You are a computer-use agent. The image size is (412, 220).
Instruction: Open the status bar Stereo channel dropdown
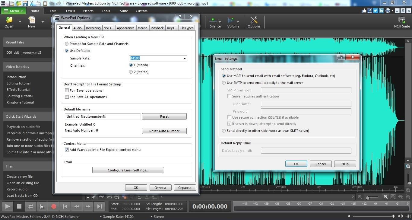tap(157, 217)
